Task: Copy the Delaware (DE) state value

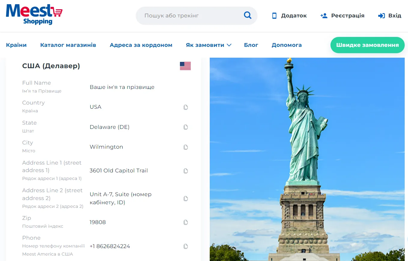Action: point(186,127)
